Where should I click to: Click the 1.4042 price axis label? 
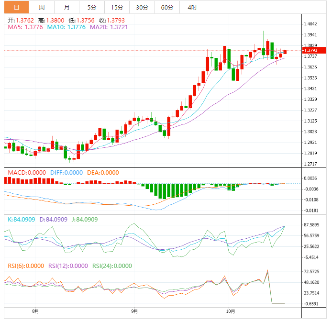click(x=310, y=24)
